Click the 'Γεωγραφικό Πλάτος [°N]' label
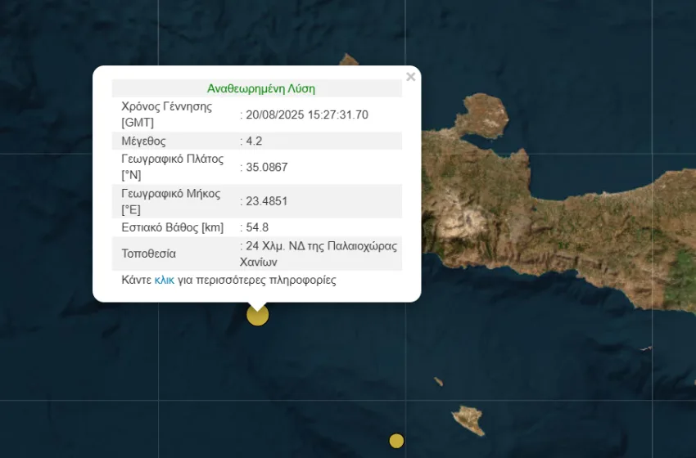Viewport: 696px width, 458px height. click(172, 167)
